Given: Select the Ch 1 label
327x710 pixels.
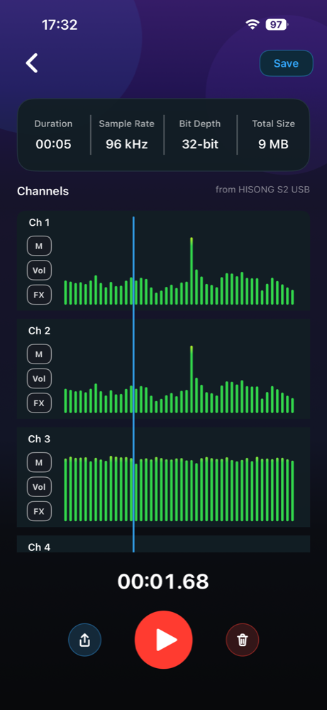Looking at the screenshot, I should click(x=39, y=222).
